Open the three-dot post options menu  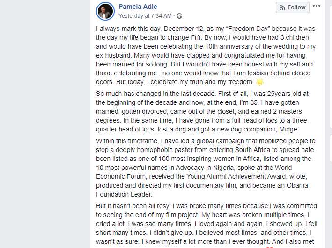[x=317, y=6]
